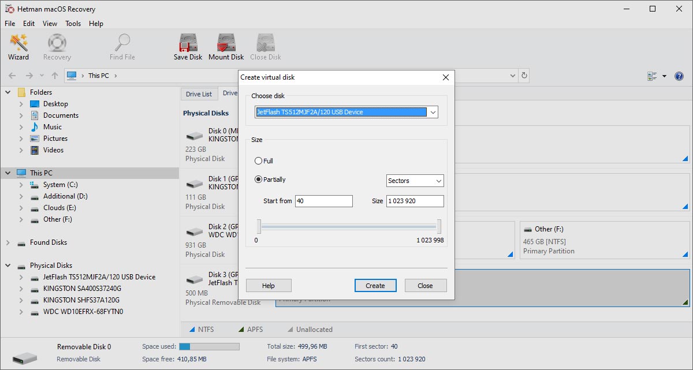Select KINGSTON SA400S37240G in tree
This screenshot has height=370, width=693.
pyautogui.click(x=82, y=289)
